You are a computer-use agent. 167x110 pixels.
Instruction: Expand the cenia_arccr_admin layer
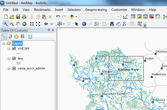[x=9, y=69]
